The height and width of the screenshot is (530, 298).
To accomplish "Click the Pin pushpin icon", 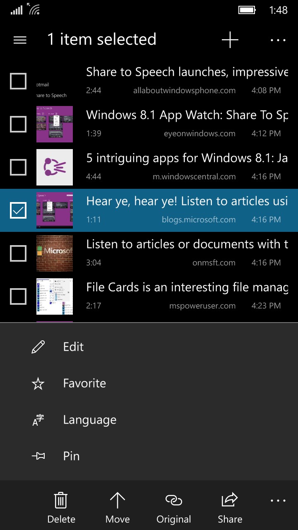I will (x=38, y=456).
